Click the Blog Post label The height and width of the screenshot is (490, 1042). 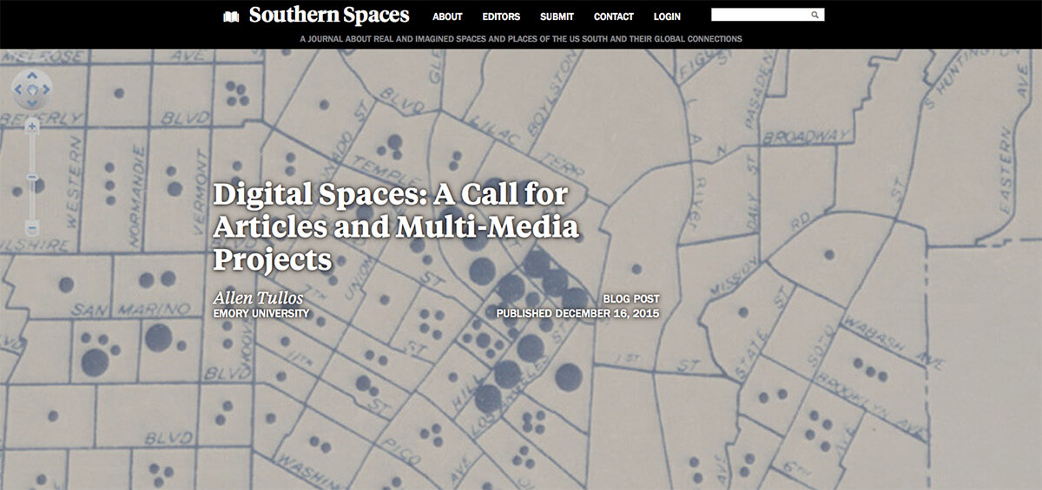(x=631, y=298)
